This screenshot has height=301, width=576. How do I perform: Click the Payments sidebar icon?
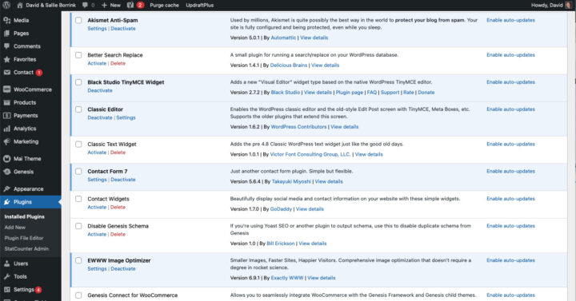[x=6, y=116]
